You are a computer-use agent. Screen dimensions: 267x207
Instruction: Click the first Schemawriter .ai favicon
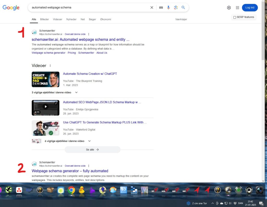[x=34, y=32]
